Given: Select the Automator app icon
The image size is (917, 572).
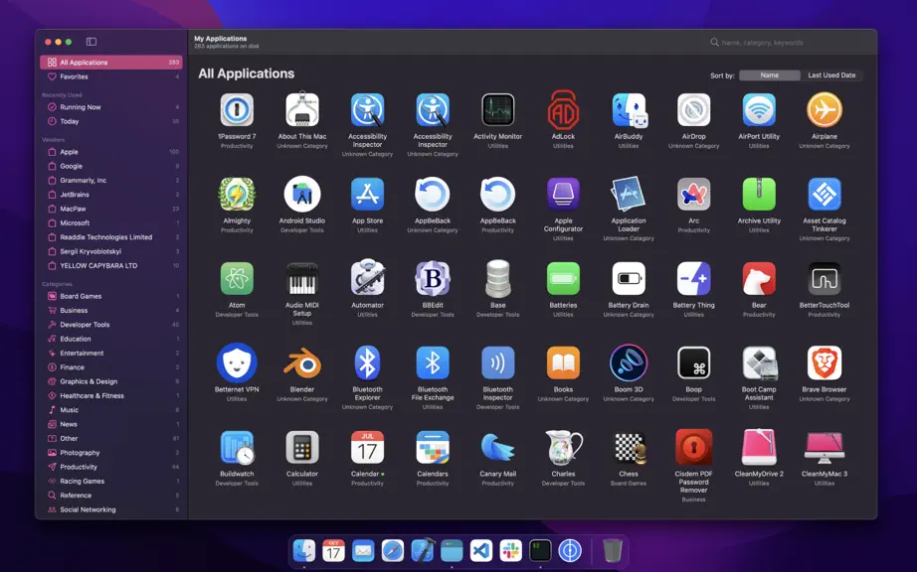Looking at the screenshot, I should (367, 277).
